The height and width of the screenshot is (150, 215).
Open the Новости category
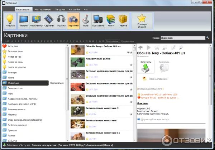coord(10,21)
